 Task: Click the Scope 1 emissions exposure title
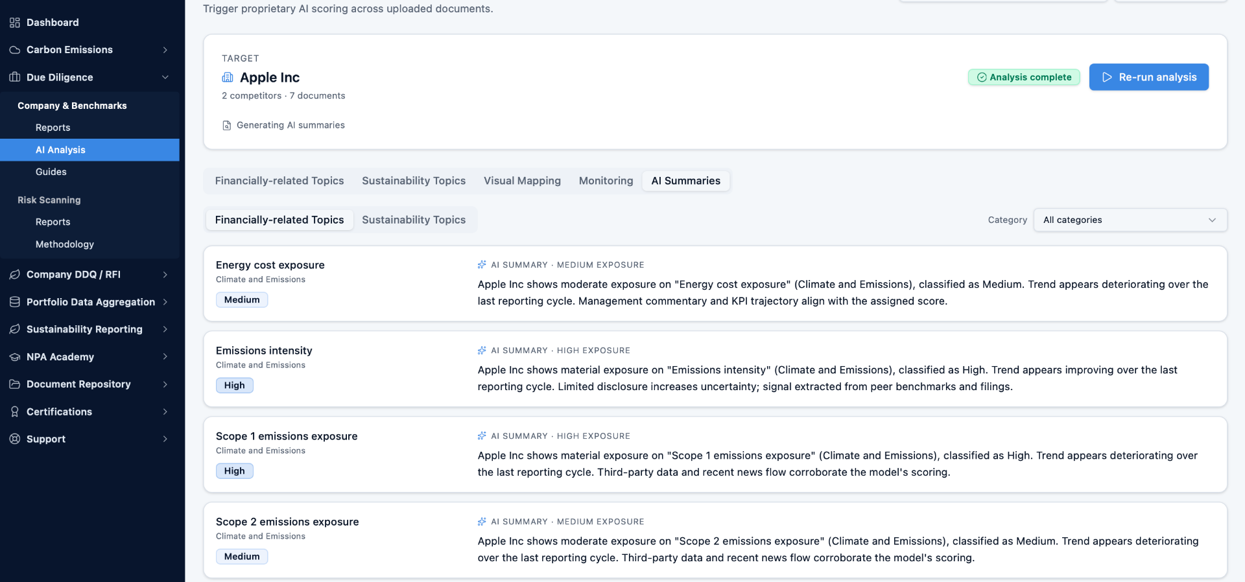point(287,436)
